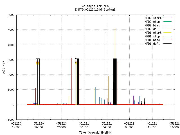Screen dimensions: 180x135
Task: Click the 2000 y-axis tick value
Action: pos(11,75)
